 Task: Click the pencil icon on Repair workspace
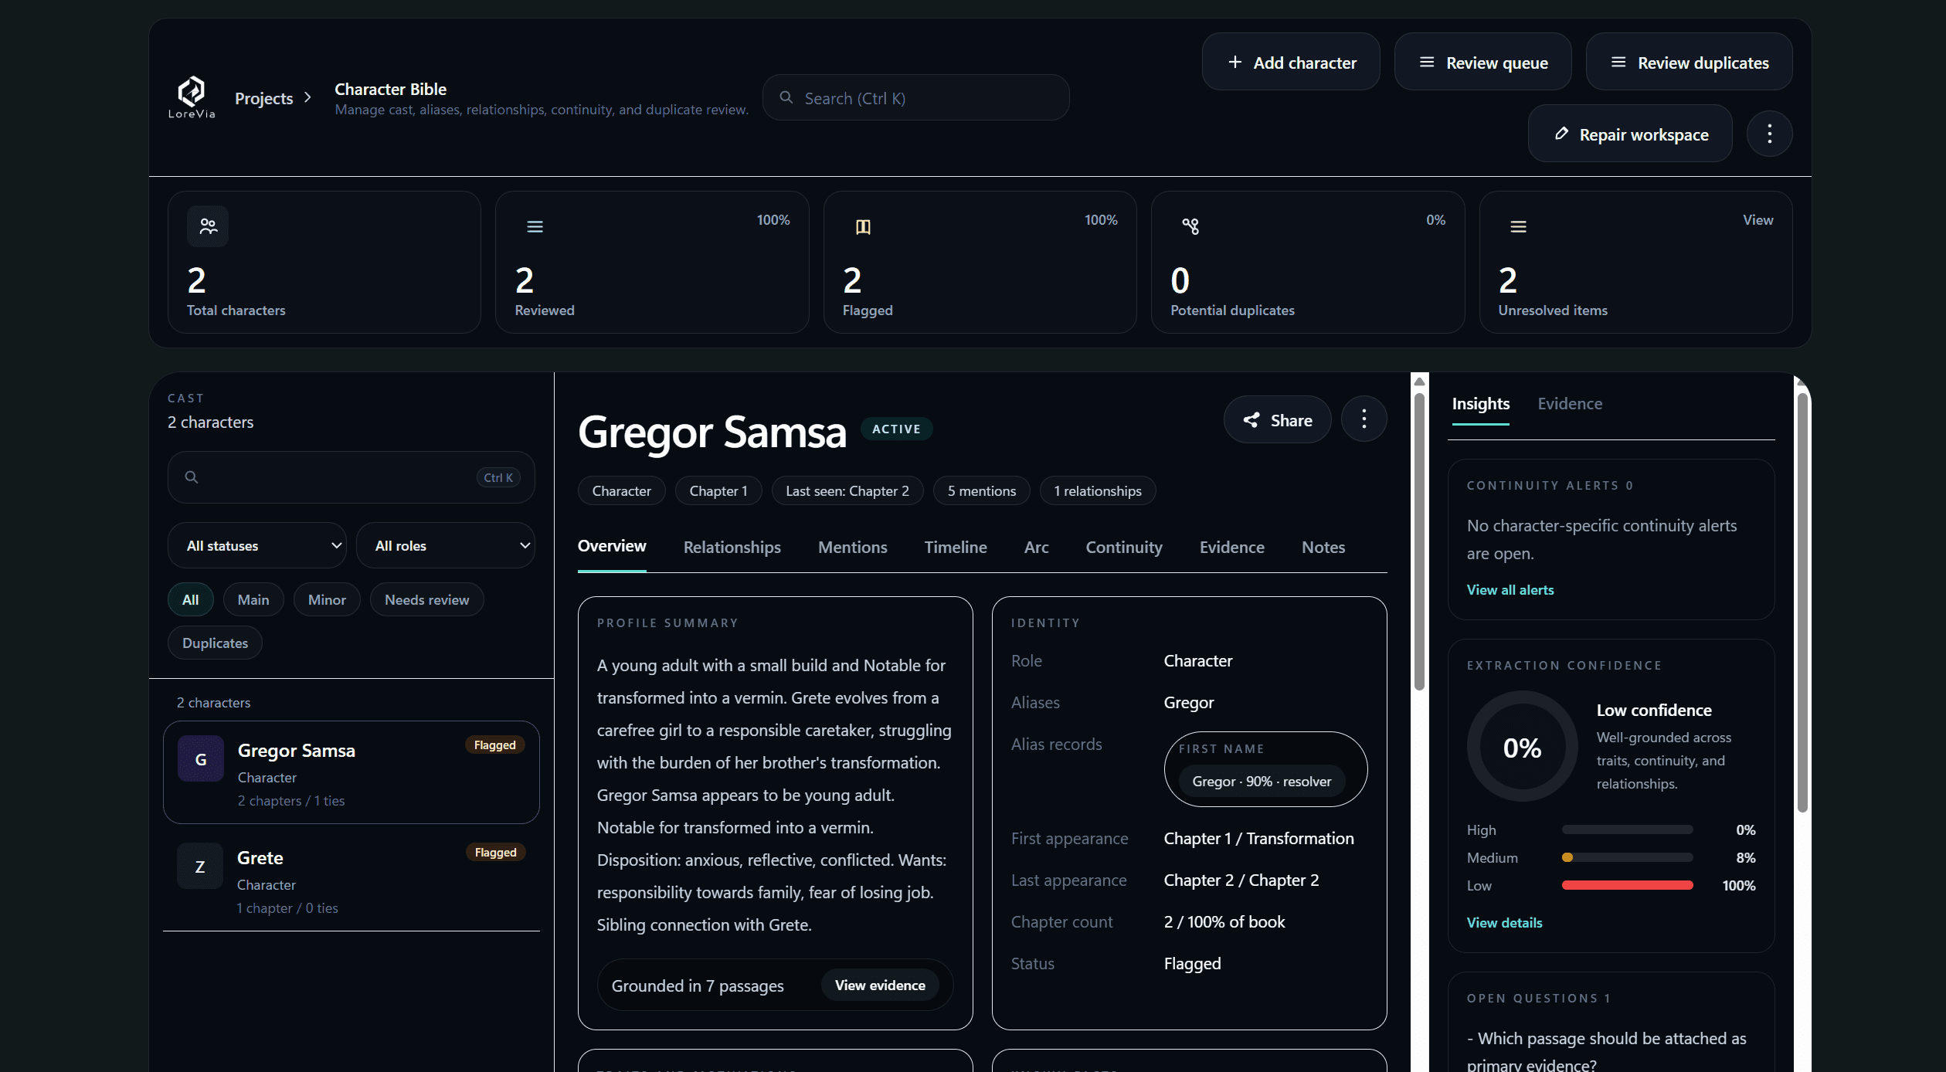(x=1561, y=134)
